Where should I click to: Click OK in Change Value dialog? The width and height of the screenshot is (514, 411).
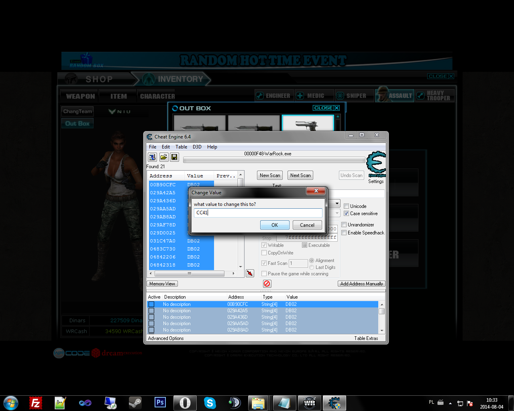[275, 225]
